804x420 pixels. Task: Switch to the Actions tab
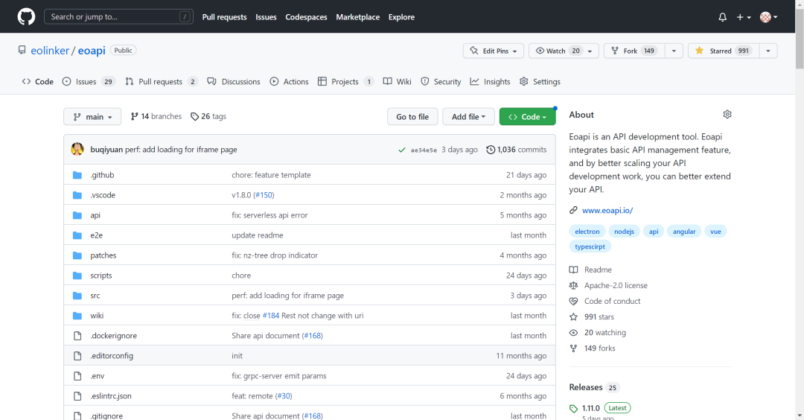[x=289, y=81]
